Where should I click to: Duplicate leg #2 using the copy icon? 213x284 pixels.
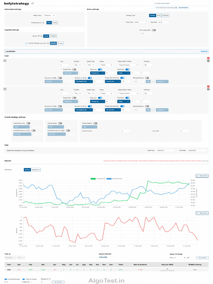coord(208,89)
